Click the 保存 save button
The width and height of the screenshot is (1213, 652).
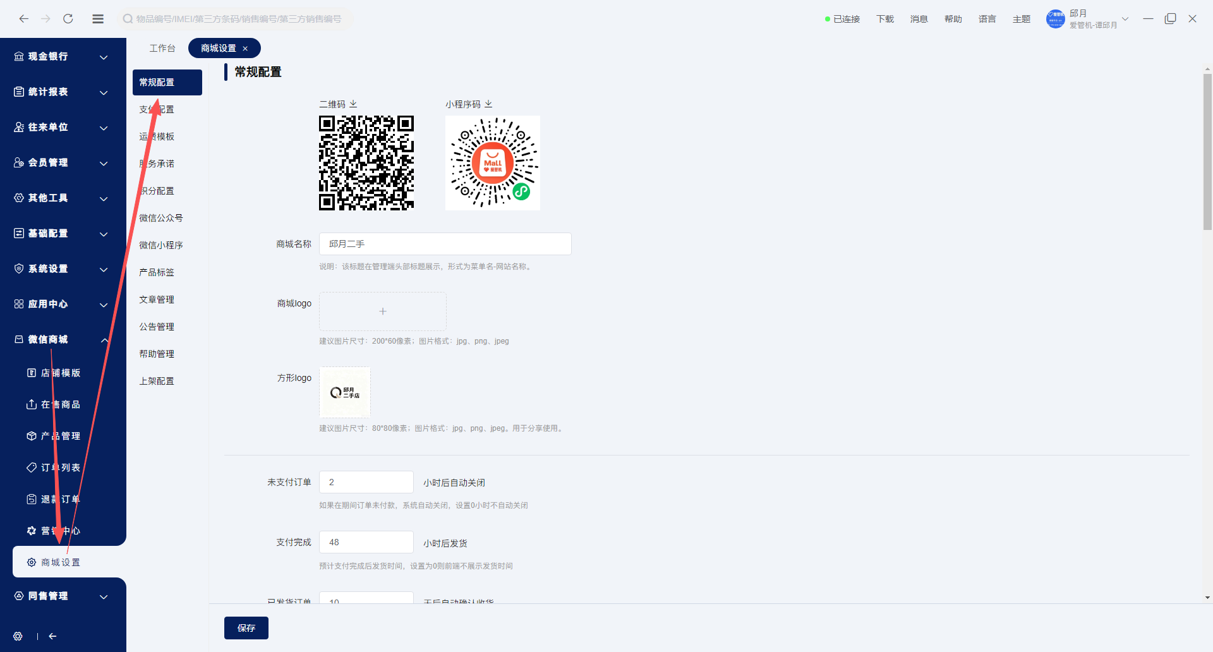point(246,628)
